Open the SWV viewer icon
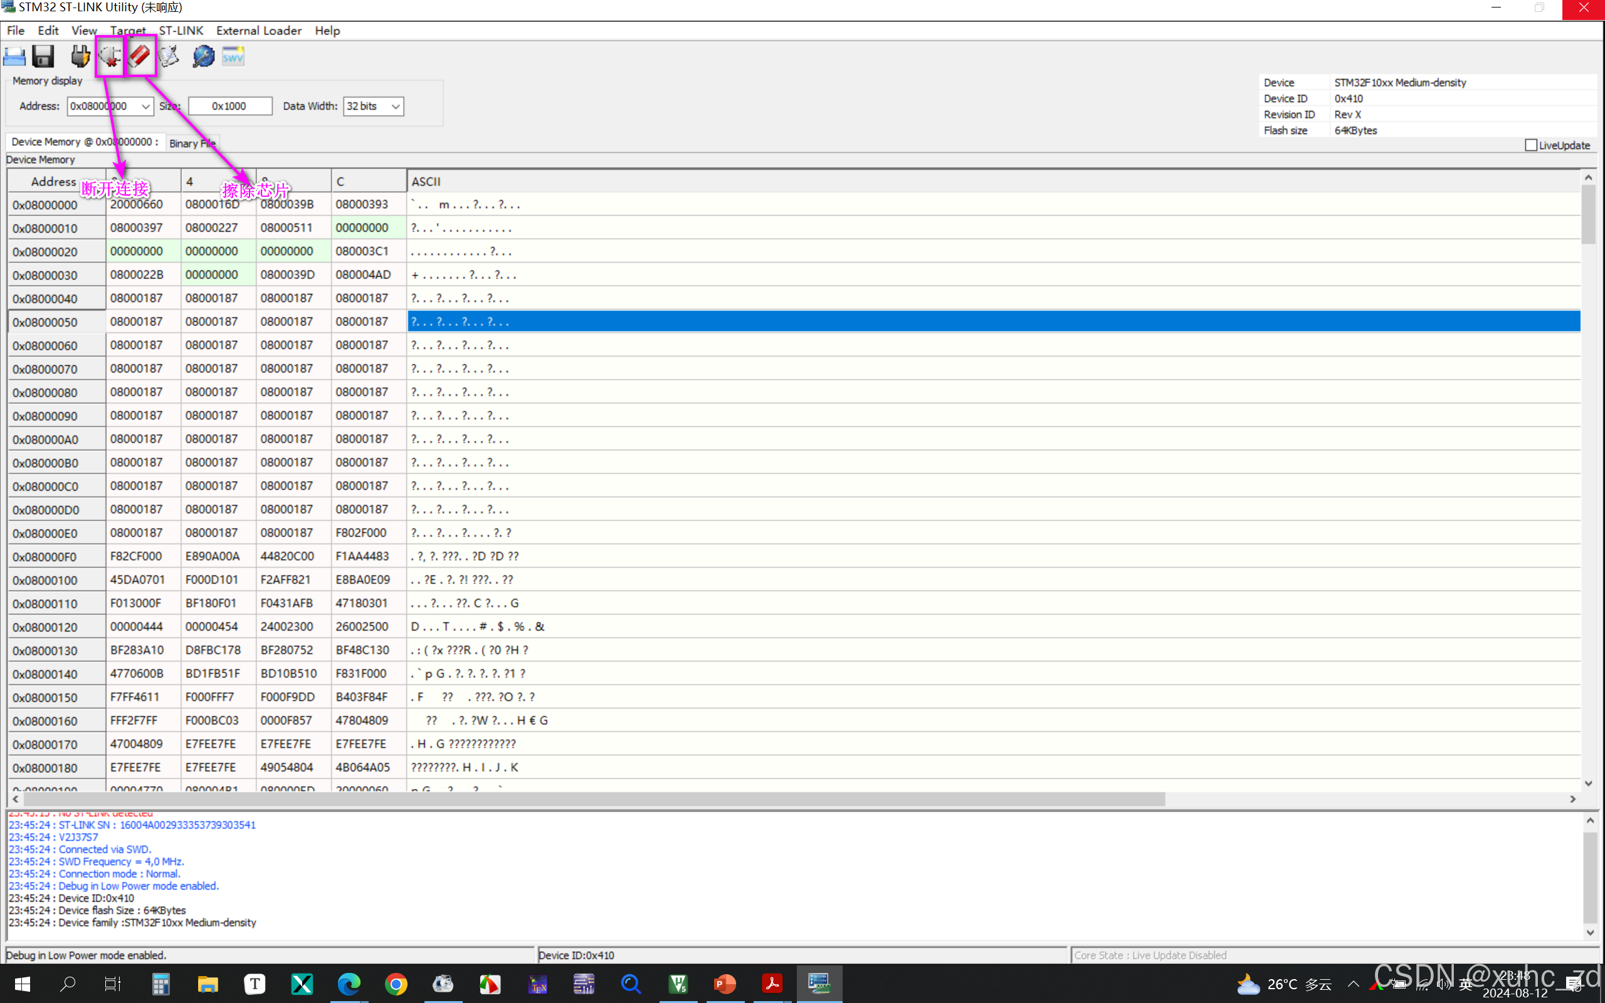 (x=233, y=56)
